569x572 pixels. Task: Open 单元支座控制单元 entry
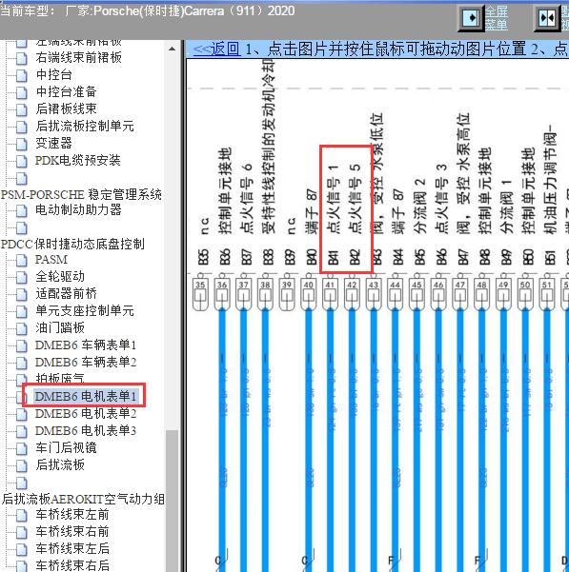click(85, 311)
